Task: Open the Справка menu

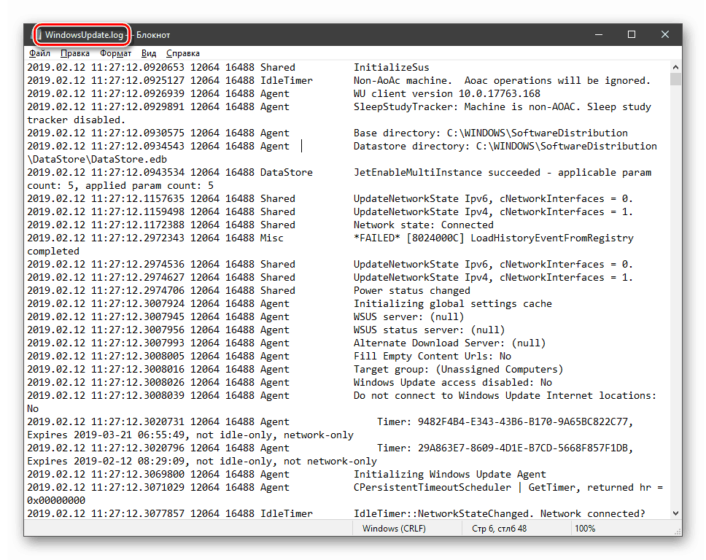Action: tap(183, 53)
